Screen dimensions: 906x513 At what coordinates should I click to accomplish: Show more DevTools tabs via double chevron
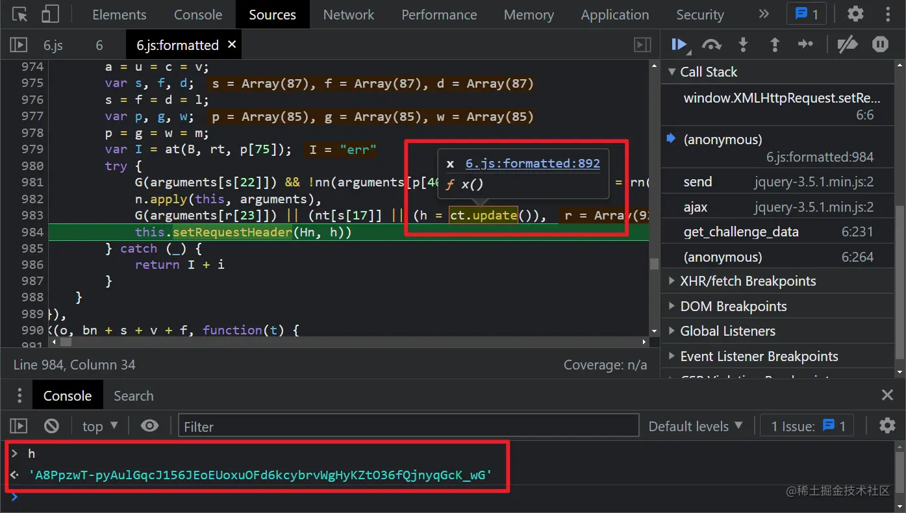click(x=764, y=14)
